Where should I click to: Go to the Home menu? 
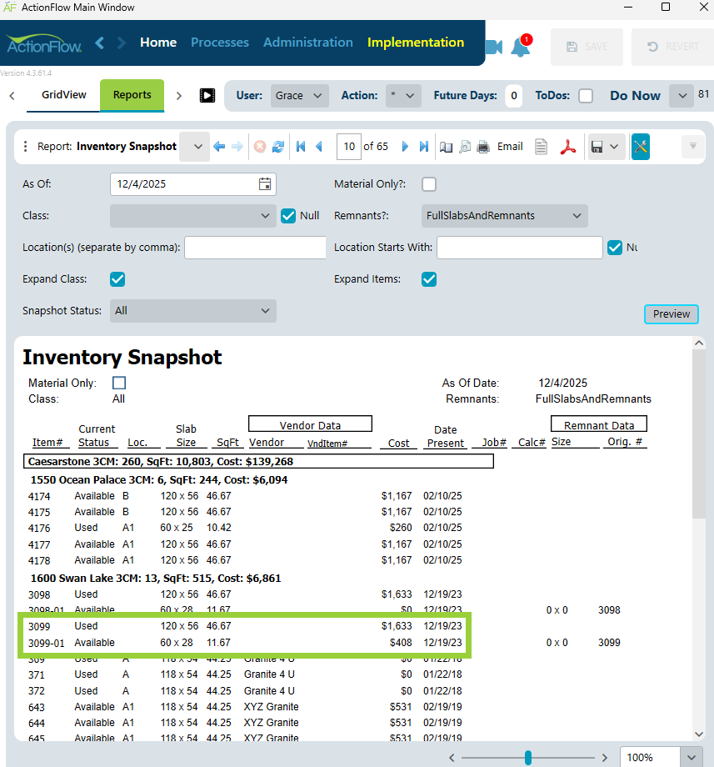[x=158, y=43]
